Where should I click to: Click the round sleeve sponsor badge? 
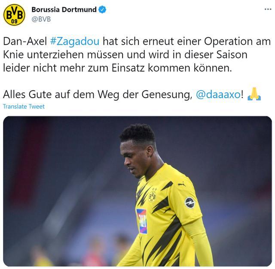[190, 203]
